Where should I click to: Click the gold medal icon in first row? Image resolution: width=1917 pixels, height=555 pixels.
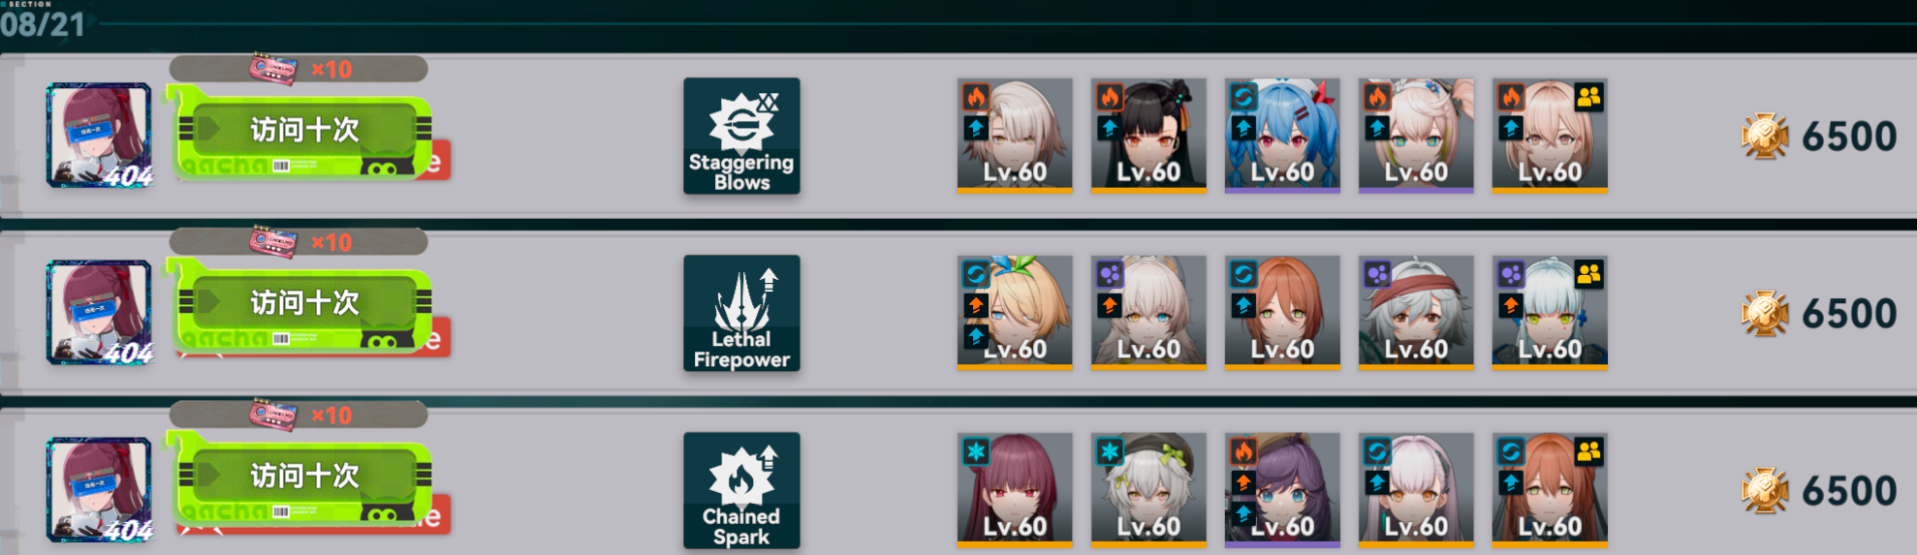1765,137
